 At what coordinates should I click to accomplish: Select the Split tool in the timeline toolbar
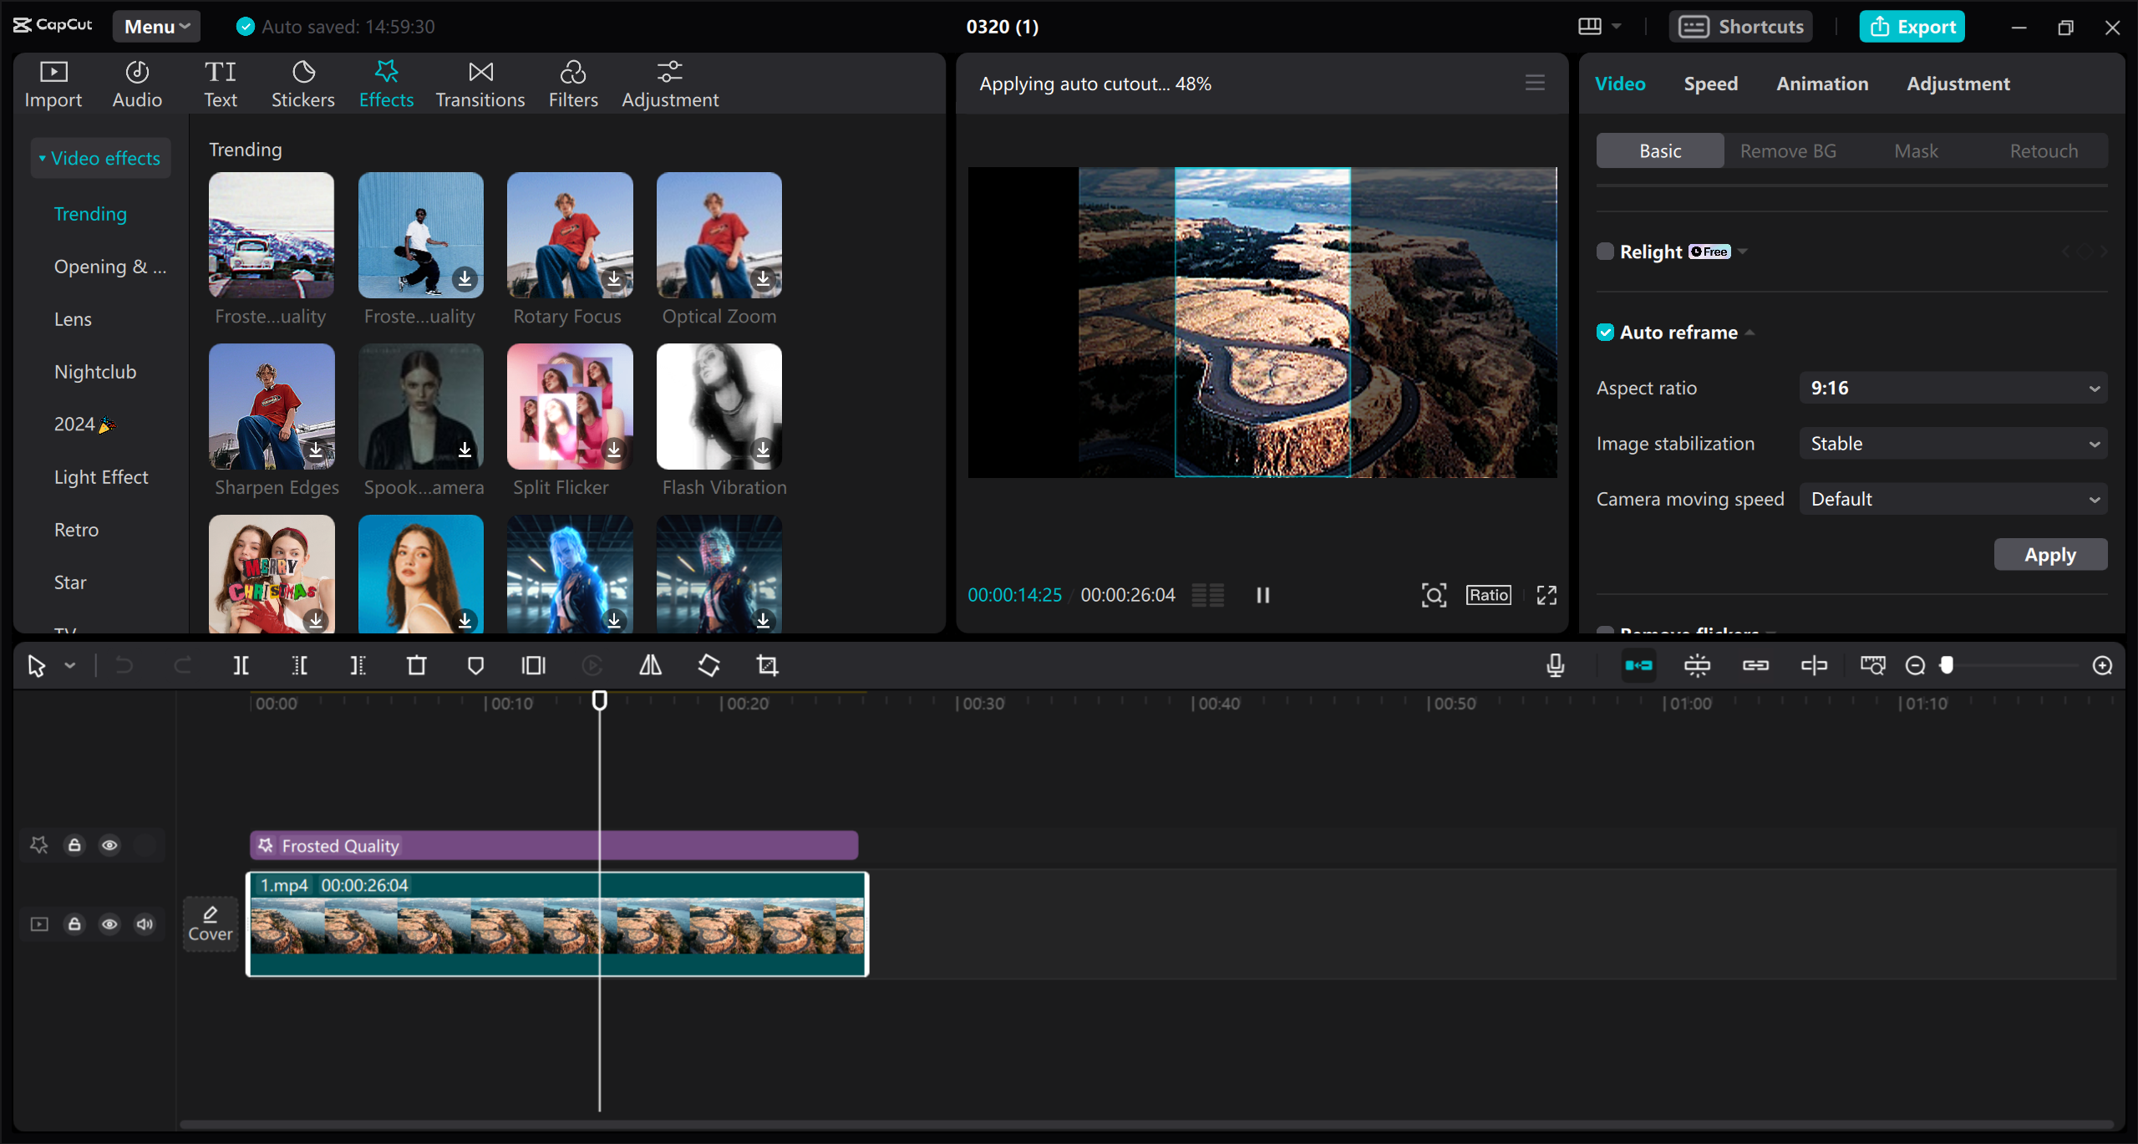(241, 665)
